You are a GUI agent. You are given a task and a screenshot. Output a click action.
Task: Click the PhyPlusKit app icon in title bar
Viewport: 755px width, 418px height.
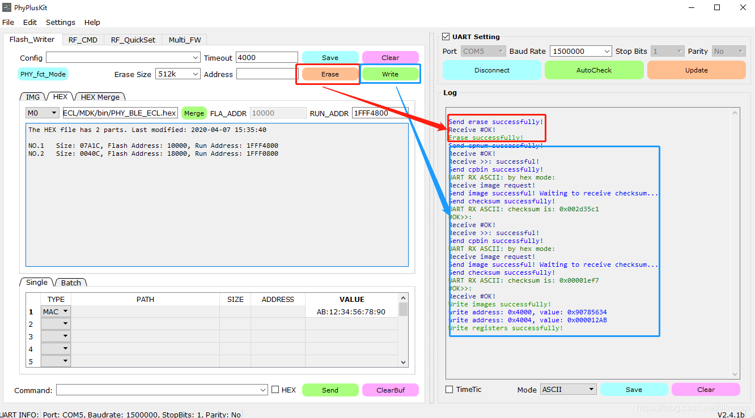pos(7,7)
